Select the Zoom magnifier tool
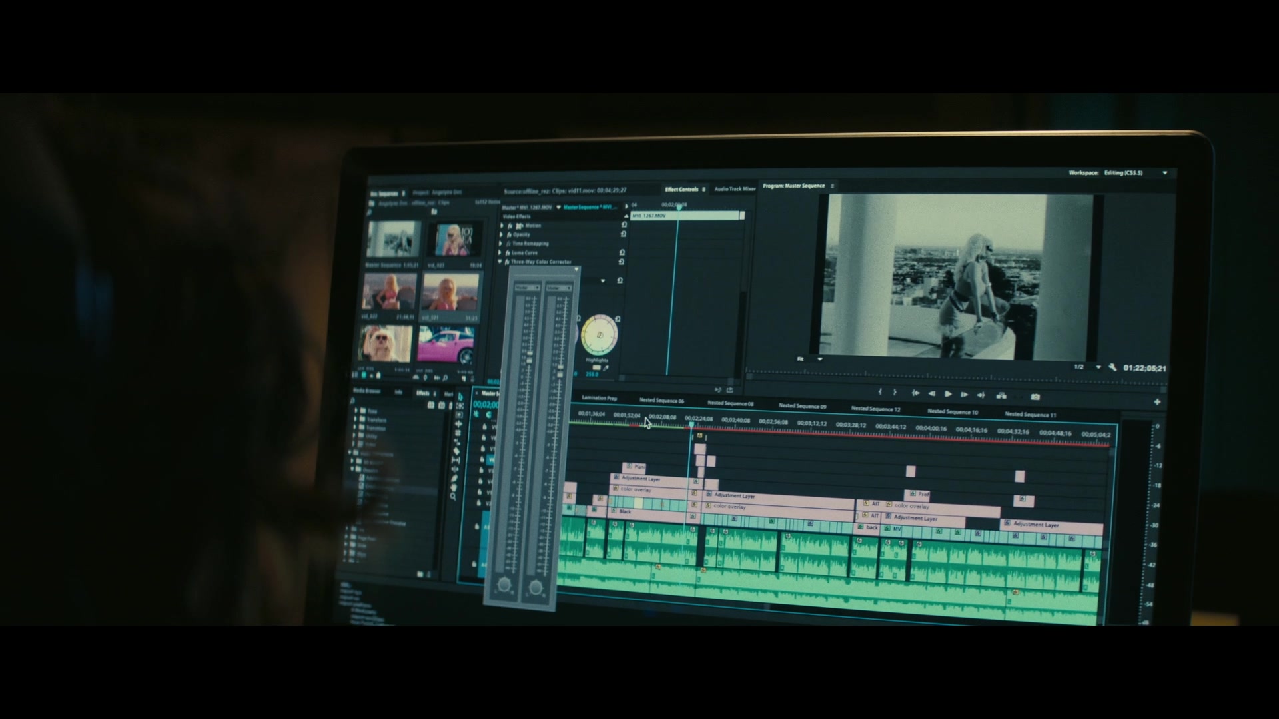Screen dimensions: 1279x719 [x=454, y=497]
